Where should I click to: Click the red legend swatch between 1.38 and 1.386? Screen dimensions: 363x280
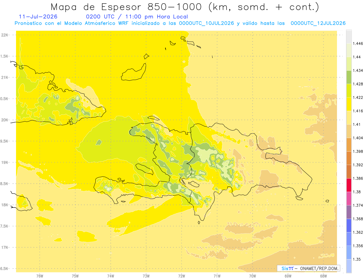click(349, 185)
